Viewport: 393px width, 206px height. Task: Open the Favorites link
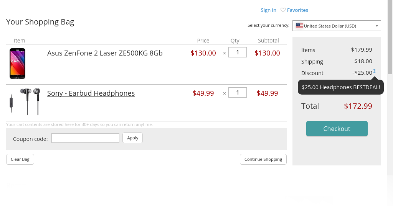(x=297, y=10)
